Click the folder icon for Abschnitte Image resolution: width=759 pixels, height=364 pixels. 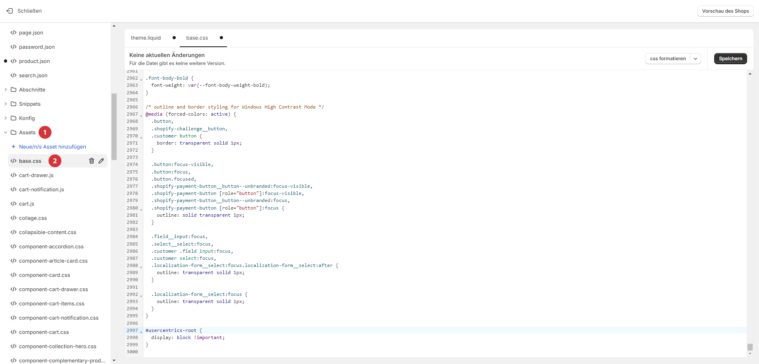[x=13, y=90]
